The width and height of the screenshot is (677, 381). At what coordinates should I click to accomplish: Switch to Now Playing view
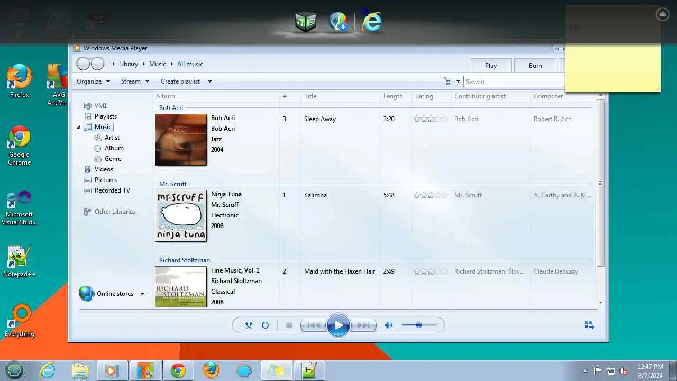[x=589, y=325]
